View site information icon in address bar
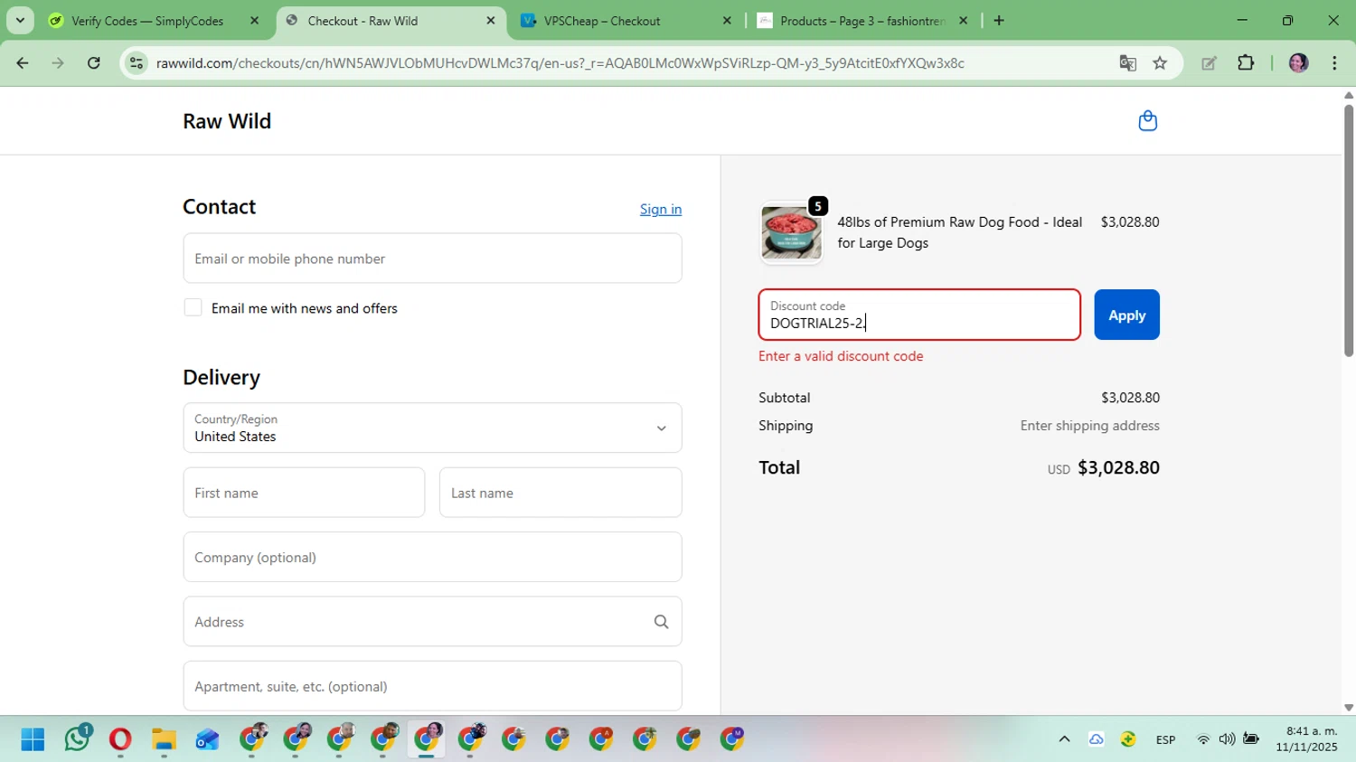The image size is (1356, 762). tap(137, 62)
